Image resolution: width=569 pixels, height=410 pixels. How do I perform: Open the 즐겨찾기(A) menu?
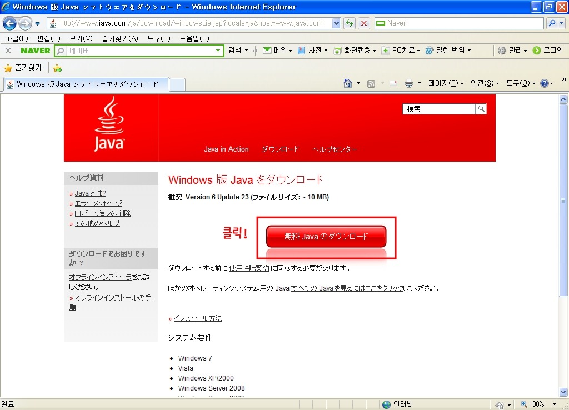point(120,38)
